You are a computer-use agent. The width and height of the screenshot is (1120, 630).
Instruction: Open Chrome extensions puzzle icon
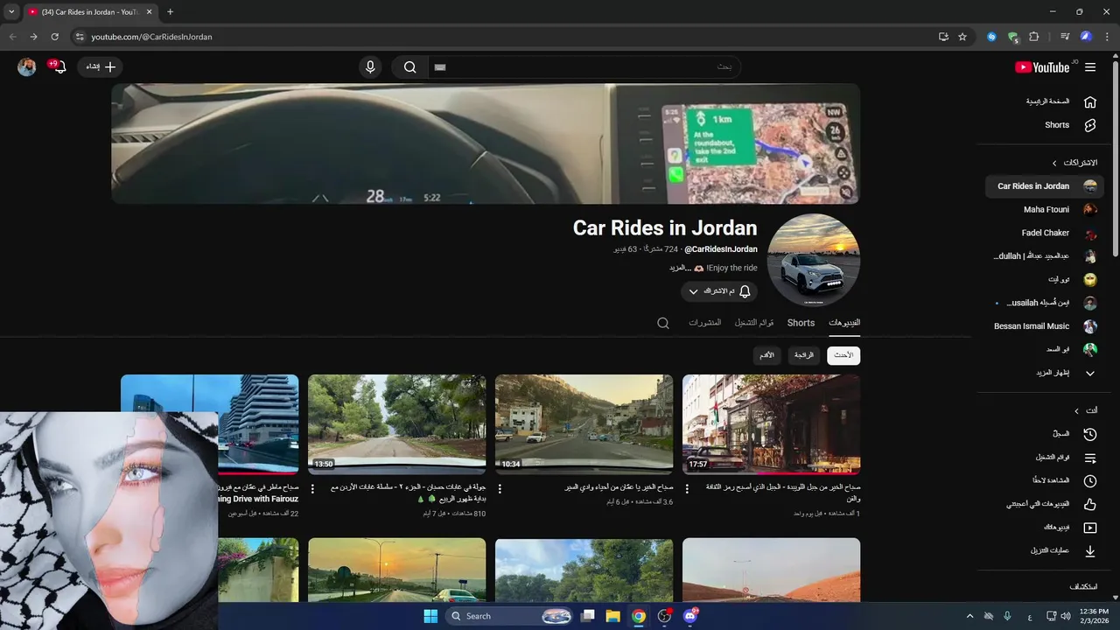click(x=1034, y=37)
